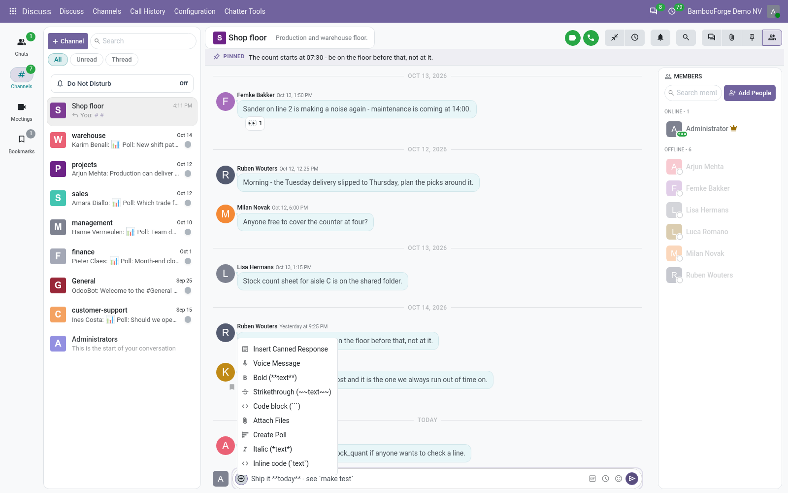
Task: Open the apps grid menu icon
Action: click(13, 11)
